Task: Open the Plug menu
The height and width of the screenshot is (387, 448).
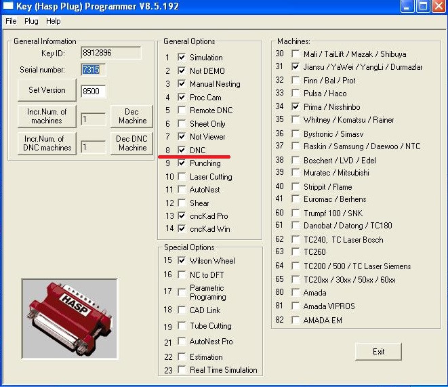Action: coord(31,21)
